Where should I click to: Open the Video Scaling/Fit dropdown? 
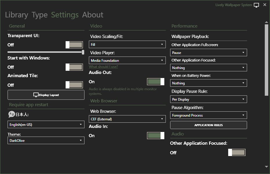pos(127,44)
